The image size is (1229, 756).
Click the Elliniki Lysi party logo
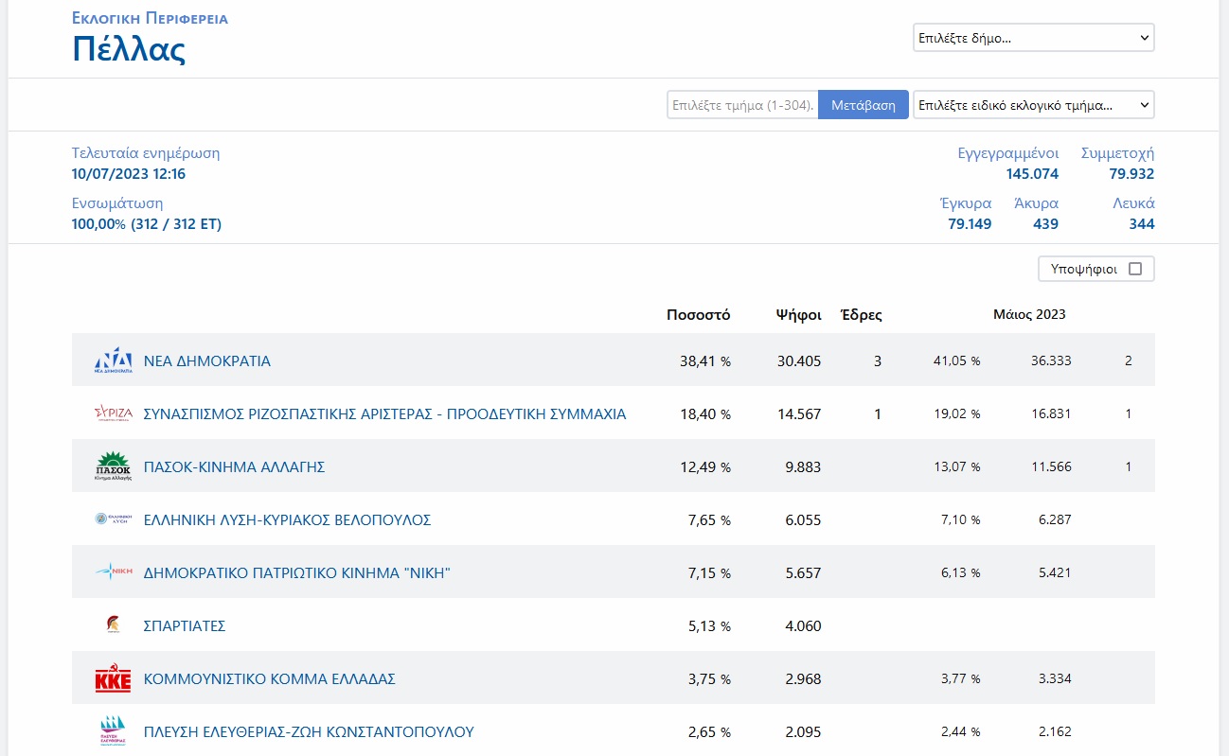(114, 519)
